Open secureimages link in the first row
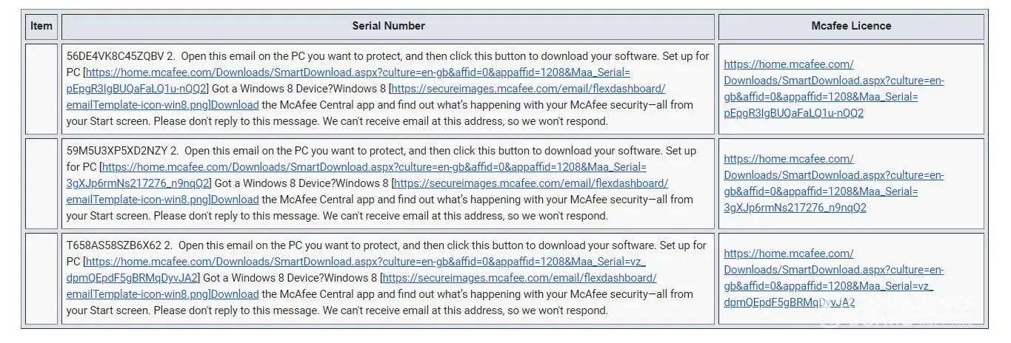The height and width of the screenshot is (343, 1011). [x=528, y=89]
